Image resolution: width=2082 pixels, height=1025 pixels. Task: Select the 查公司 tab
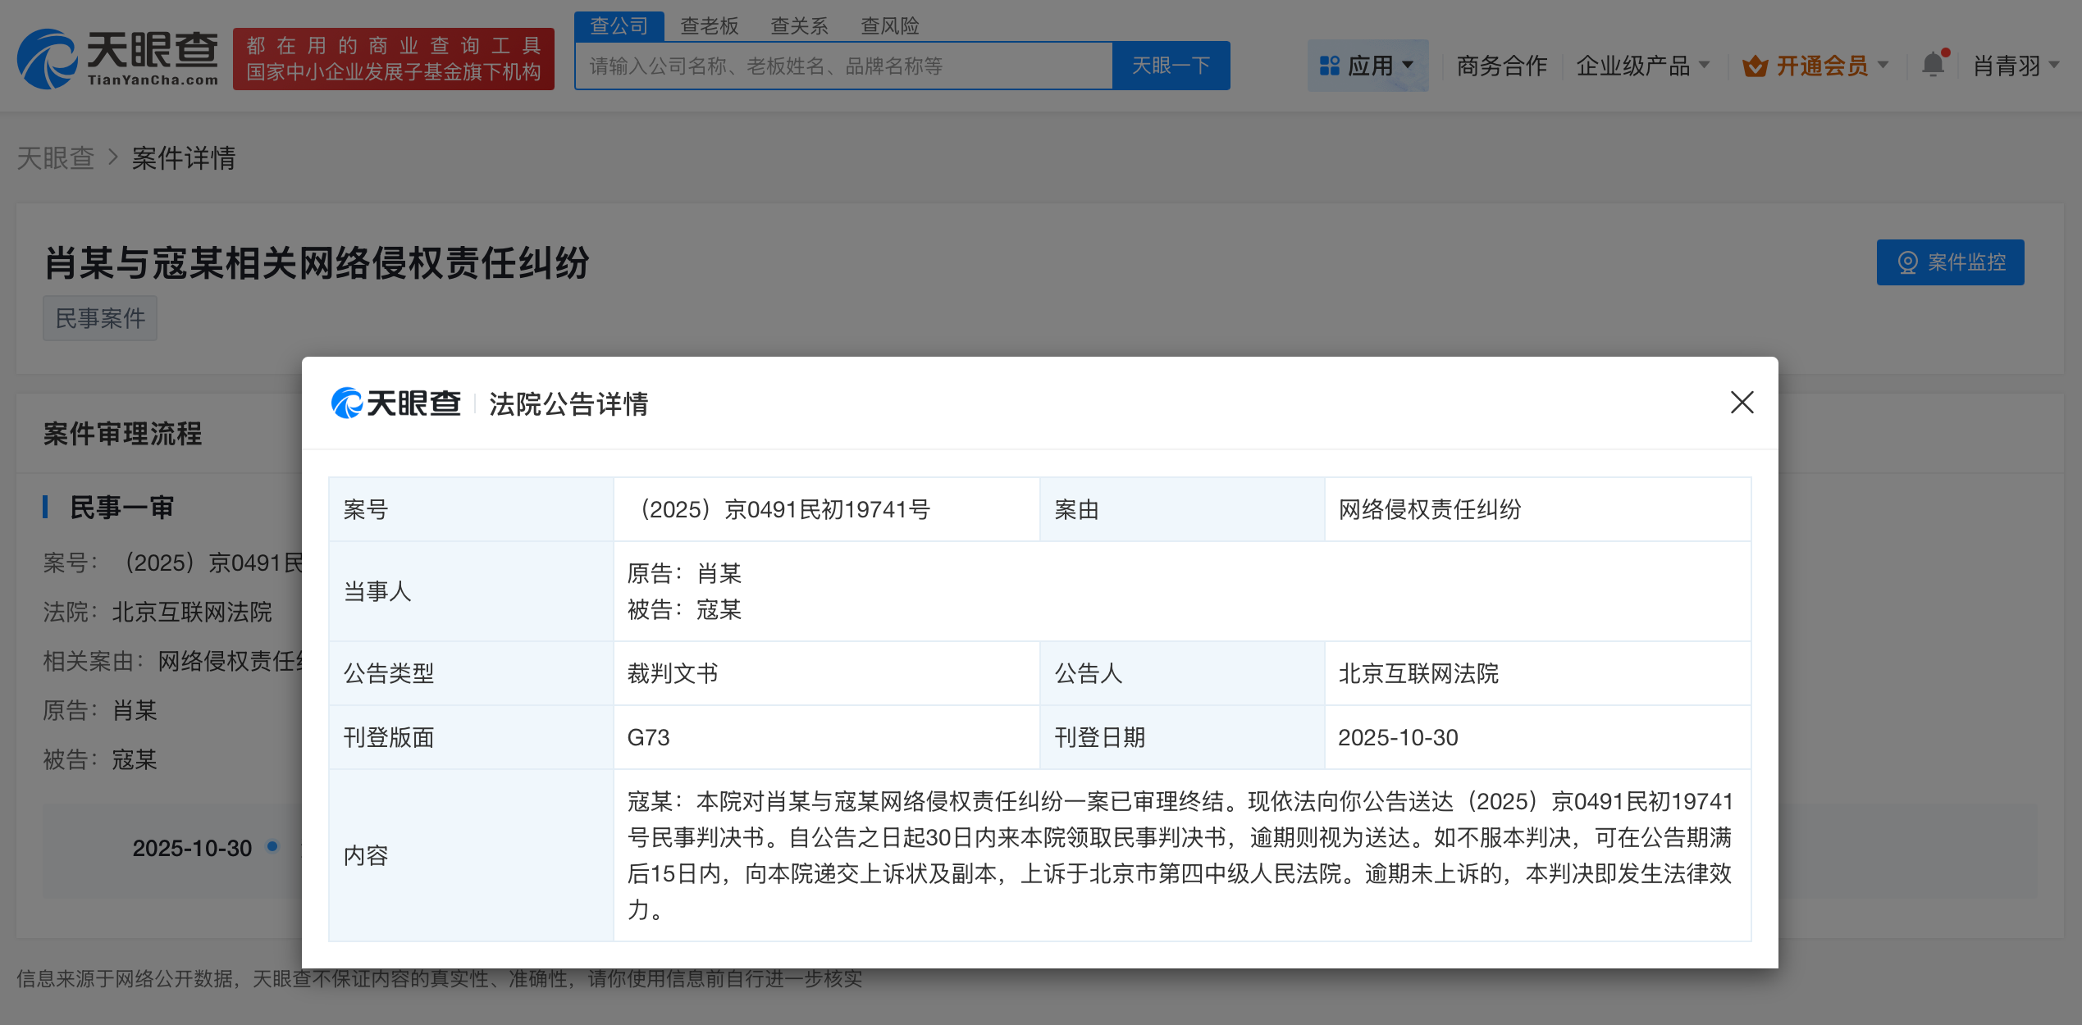619,25
